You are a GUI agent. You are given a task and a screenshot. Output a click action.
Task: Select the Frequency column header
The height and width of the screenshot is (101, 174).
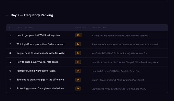[81, 28]
